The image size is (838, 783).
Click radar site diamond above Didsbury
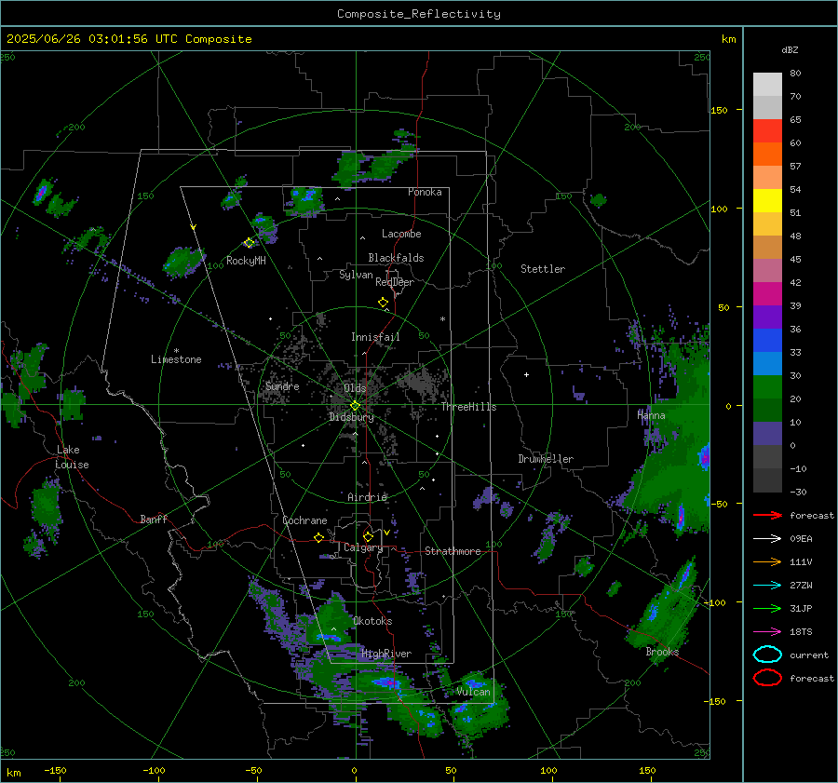coord(355,406)
